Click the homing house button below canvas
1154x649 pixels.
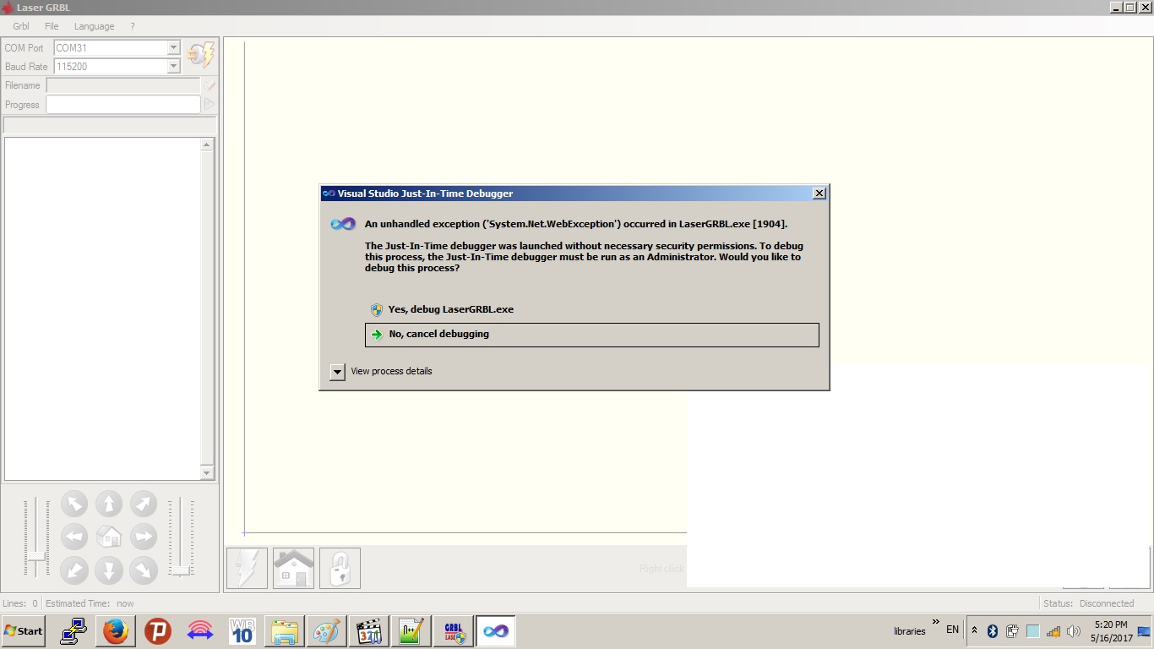click(293, 568)
